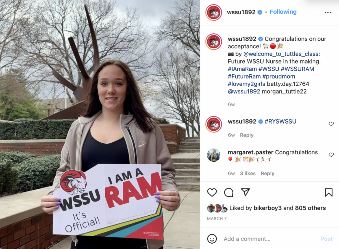Reply to margaret.paster's comment
This screenshot has width=339, height=249.
click(x=268, y=174)
